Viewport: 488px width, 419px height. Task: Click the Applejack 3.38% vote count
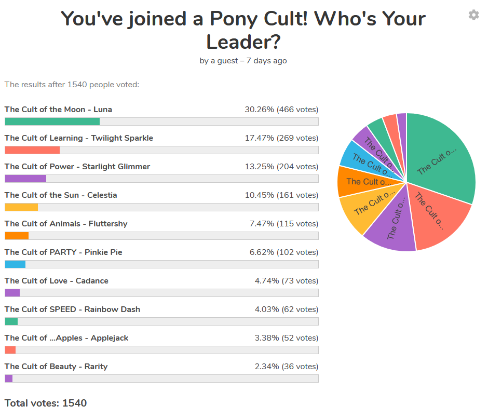tap(286, 338)
